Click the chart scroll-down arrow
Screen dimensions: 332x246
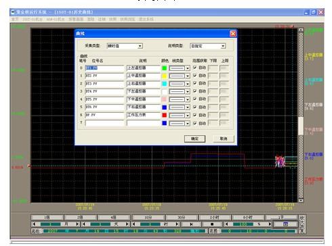[301, 200]
